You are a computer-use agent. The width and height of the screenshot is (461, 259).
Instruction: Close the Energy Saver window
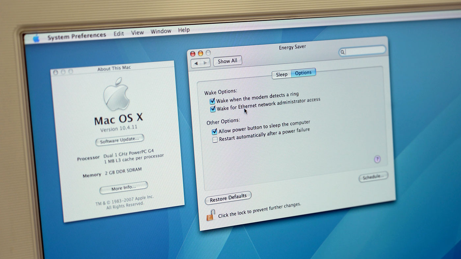pos(193,54)
